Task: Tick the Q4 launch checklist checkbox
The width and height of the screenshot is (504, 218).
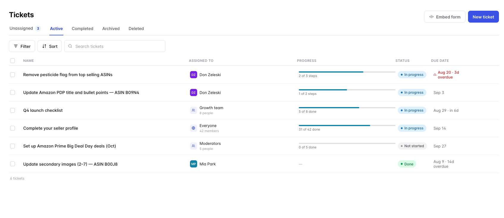Action: pyautogui.click(x=12, y=110)
